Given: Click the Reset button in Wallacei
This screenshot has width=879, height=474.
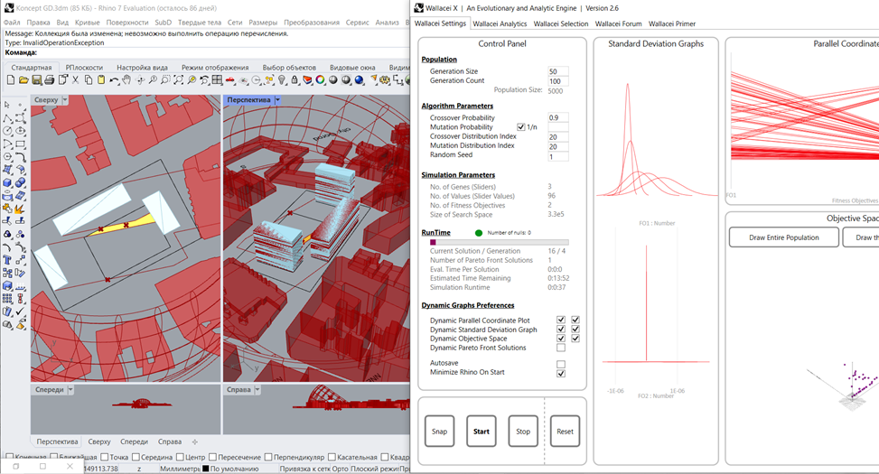Looking at the screenshot, I should click(x=566, y=431).
